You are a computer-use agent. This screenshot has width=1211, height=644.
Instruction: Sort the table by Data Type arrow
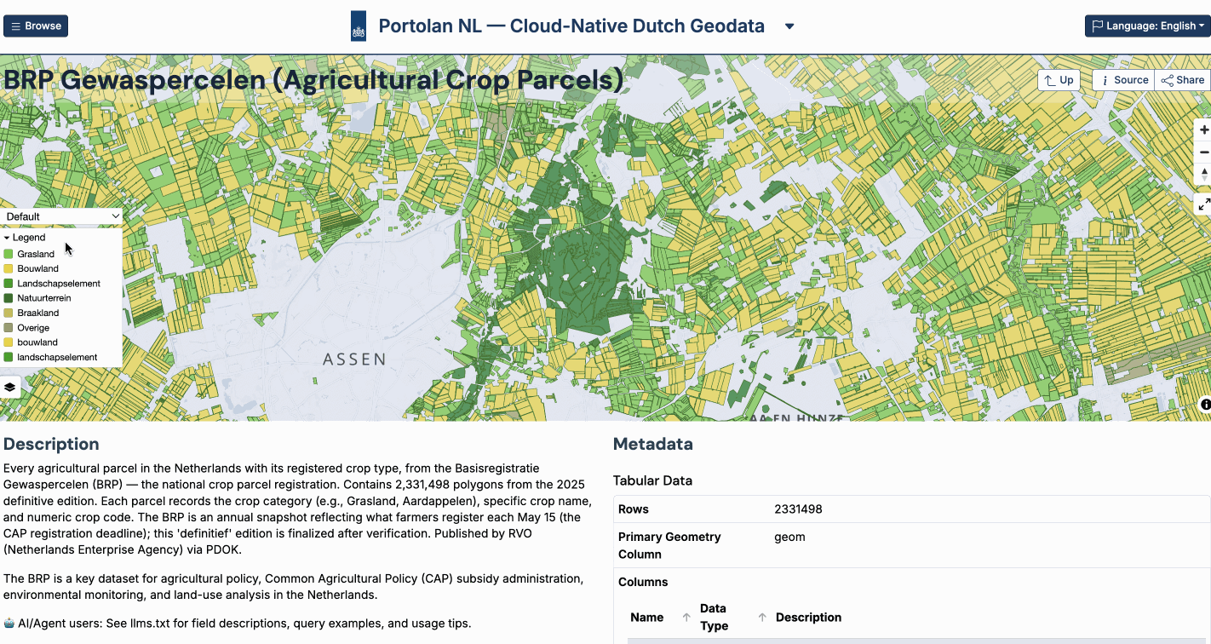762,618
